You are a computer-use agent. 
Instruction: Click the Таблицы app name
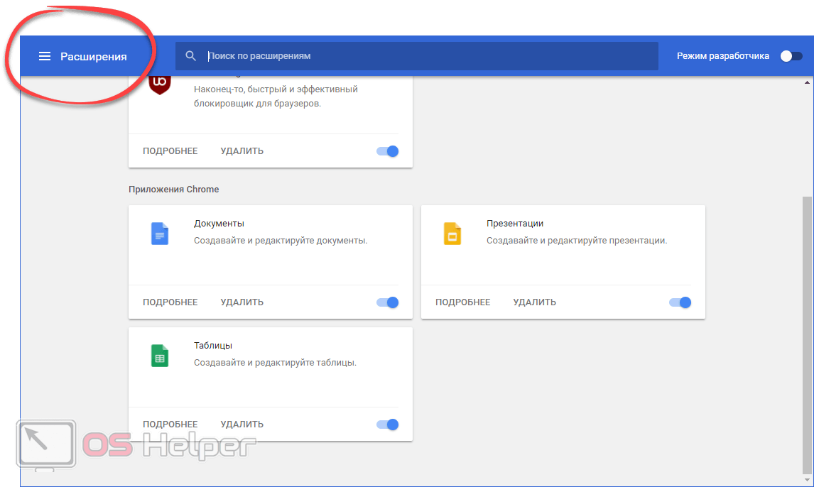tap(213, 346)
